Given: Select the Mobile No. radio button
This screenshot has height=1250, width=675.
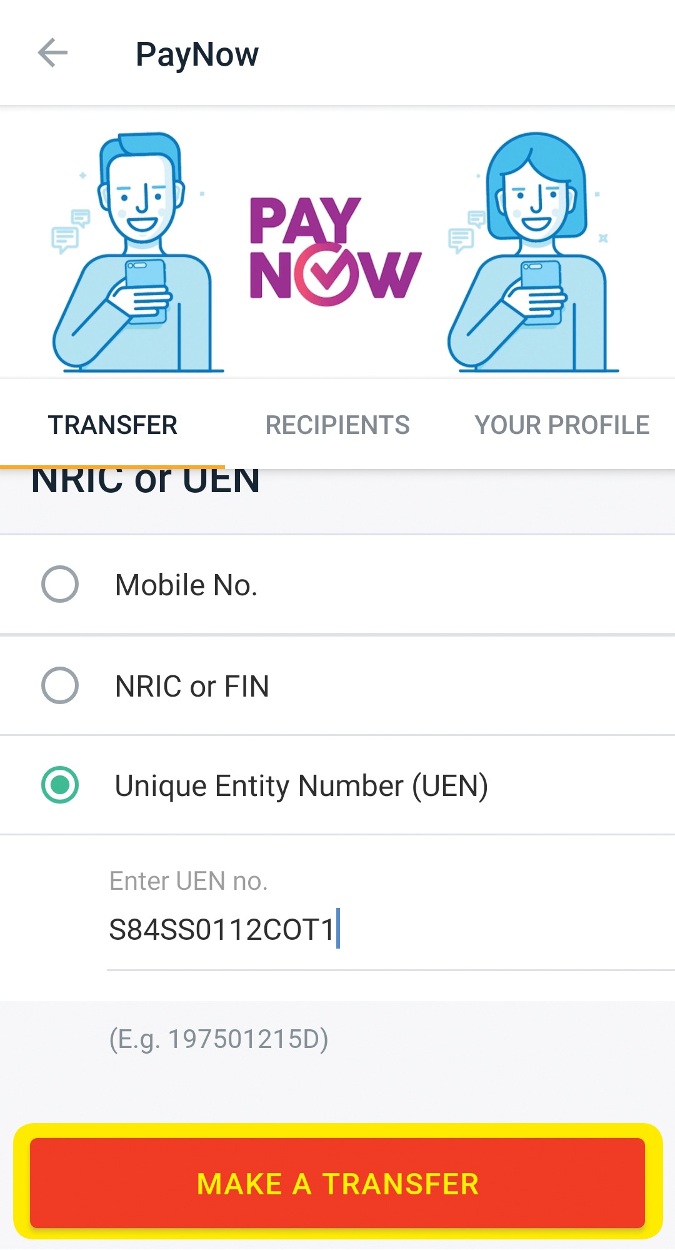Looking at the screenshot, I should 60,585.
